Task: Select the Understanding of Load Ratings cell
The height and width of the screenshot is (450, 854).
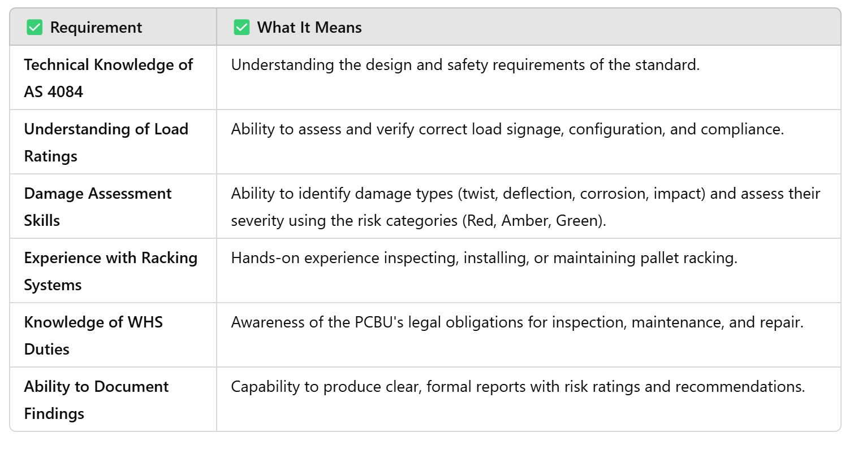Action: (x=106, y=142)
